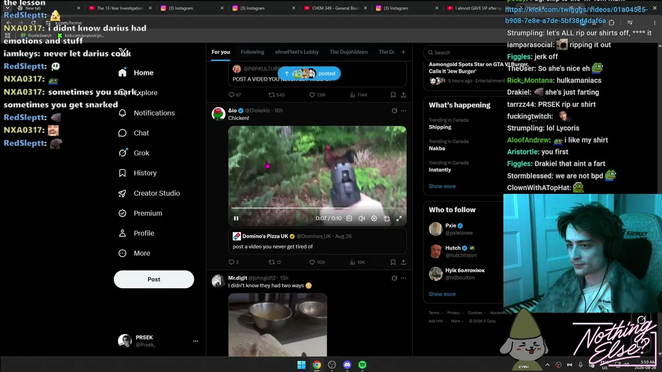
Task: Show hidden system tray icons
Action: point(547,365)
